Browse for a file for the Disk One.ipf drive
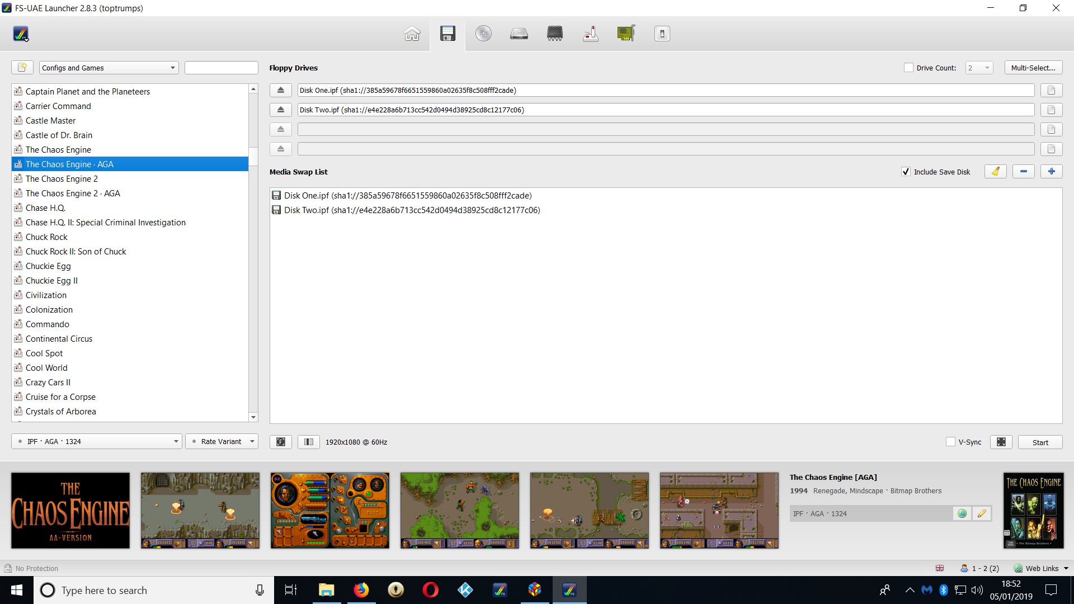1074x604 pixels. pos(1051,90)
